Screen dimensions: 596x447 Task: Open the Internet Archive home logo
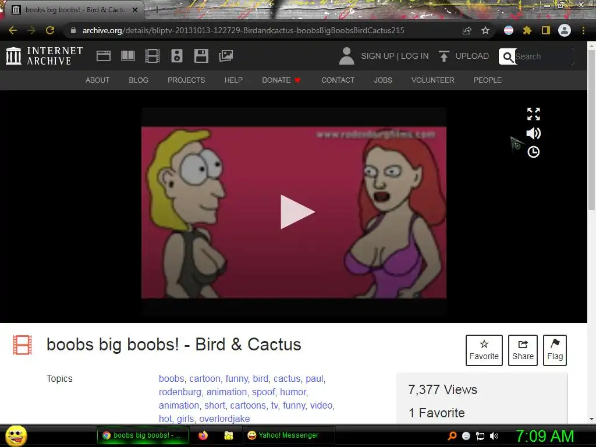(44, 56)
